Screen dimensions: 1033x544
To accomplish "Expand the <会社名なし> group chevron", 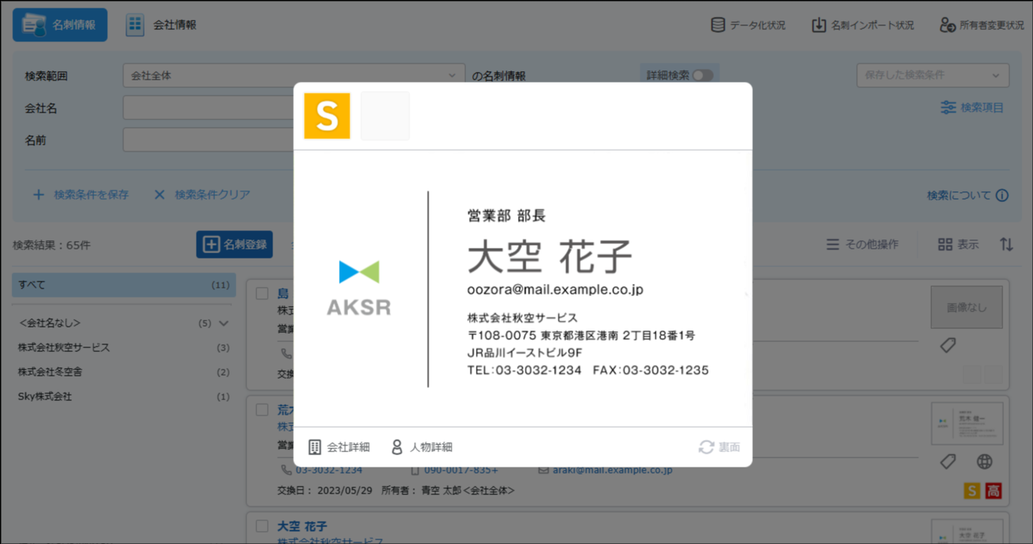I will pos(223,324).
